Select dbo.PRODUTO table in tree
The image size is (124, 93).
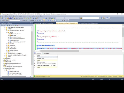coord(15,40)
